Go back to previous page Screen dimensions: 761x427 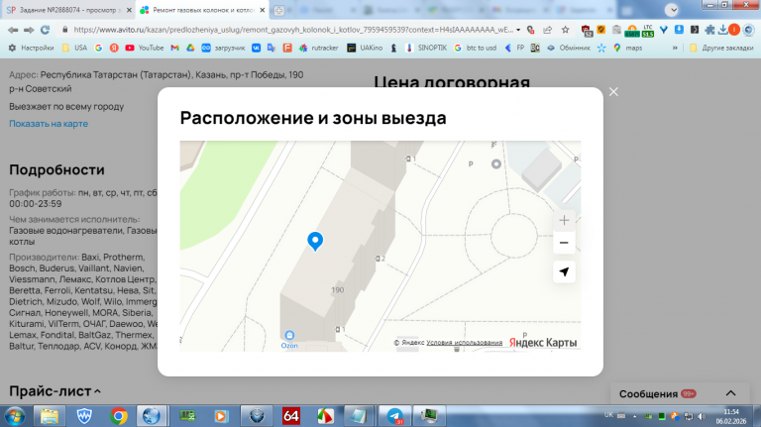[x=13, y=30]
